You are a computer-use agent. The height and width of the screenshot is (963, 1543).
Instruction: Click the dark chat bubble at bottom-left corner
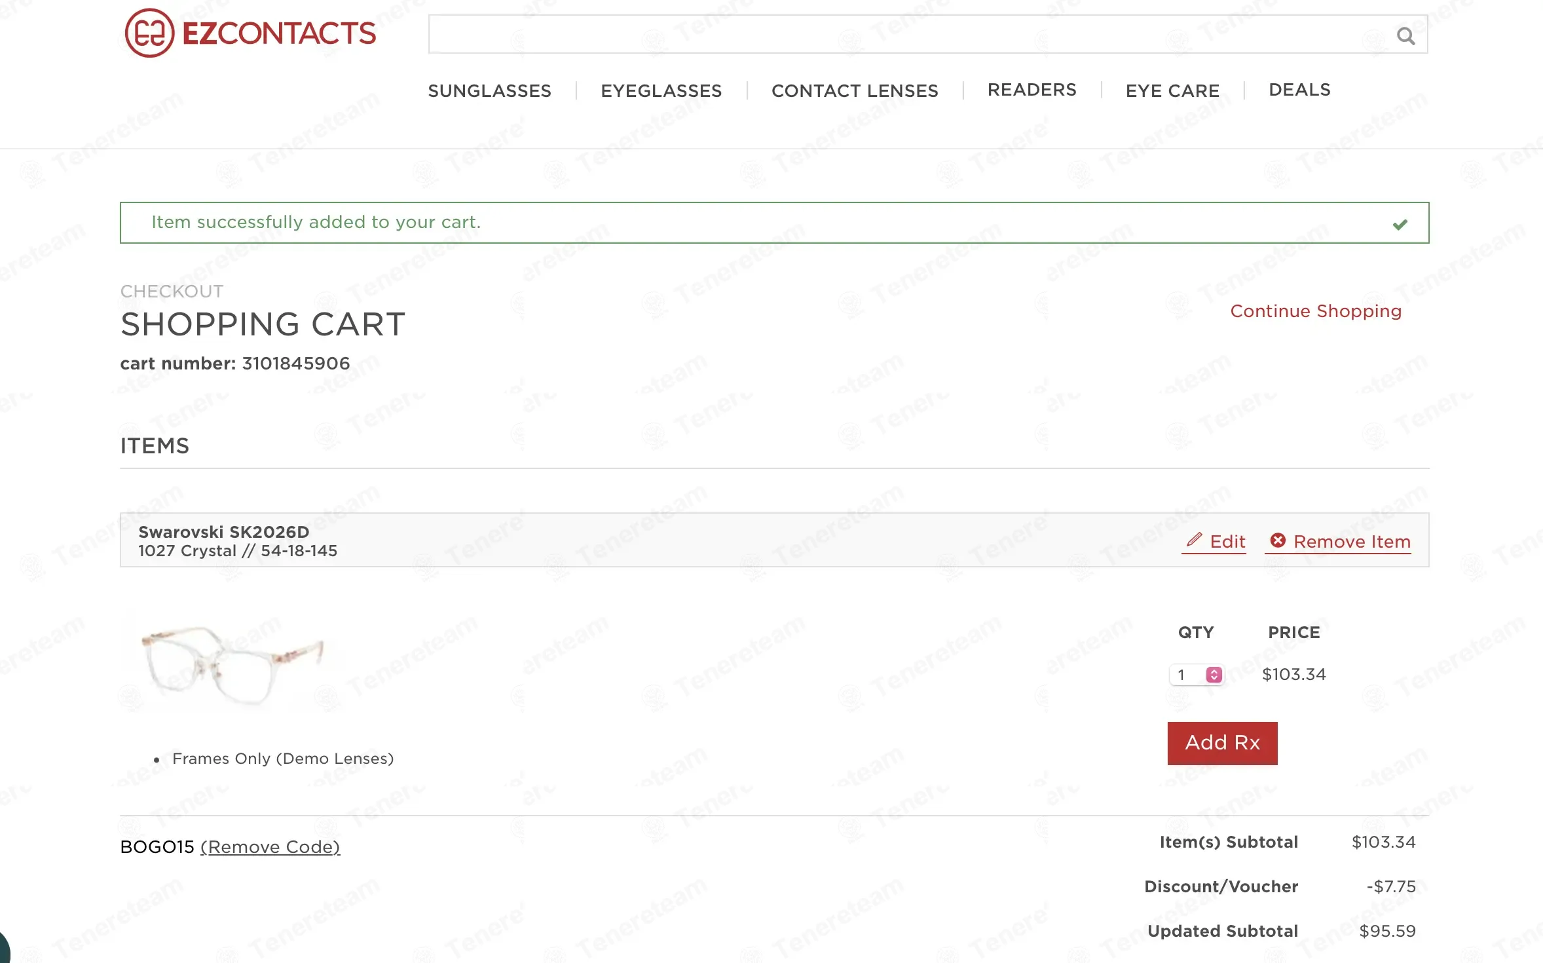(x=3, y=950)
